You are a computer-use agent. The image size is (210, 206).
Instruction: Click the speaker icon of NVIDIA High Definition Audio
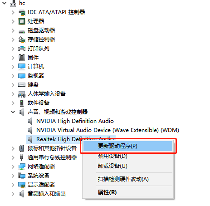coord(30,121)
